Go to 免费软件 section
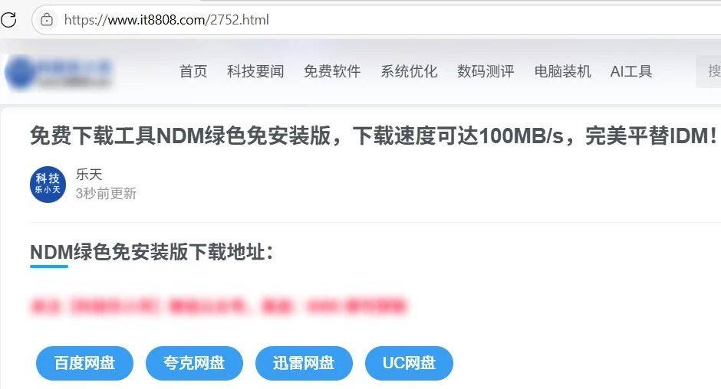 click(x=332, y=71)
